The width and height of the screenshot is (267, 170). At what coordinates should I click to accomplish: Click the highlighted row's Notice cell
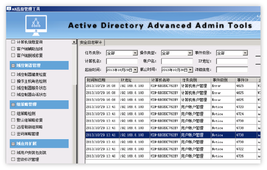(x=224, y=135)
